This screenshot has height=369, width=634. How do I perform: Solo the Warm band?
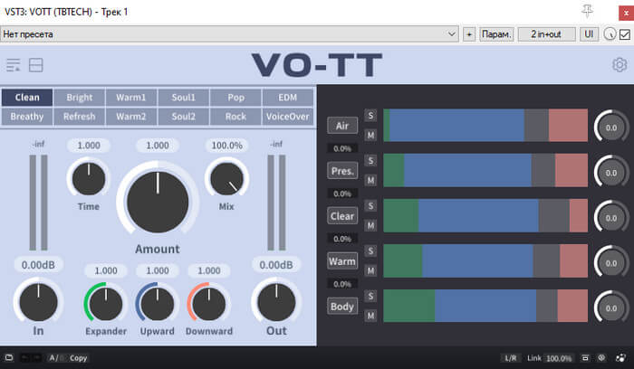[x=370, y=251]
